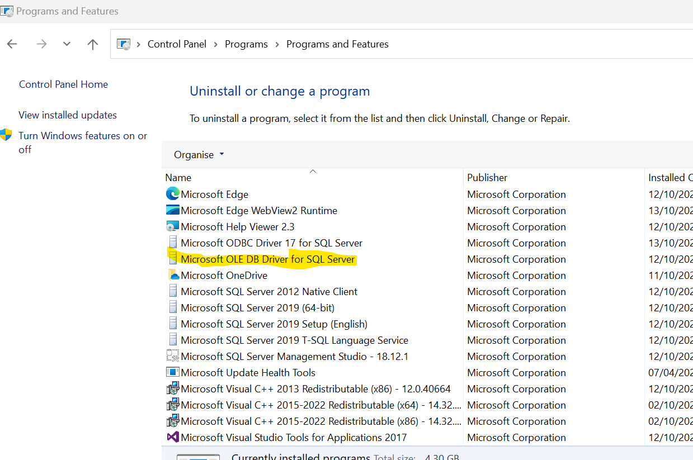Image resolution: width=693 pixels, height=460 pixels.
Task: Select Microsoft SQL Server 2019 T-SQL Language Service
Action: (x=295, y=340)
